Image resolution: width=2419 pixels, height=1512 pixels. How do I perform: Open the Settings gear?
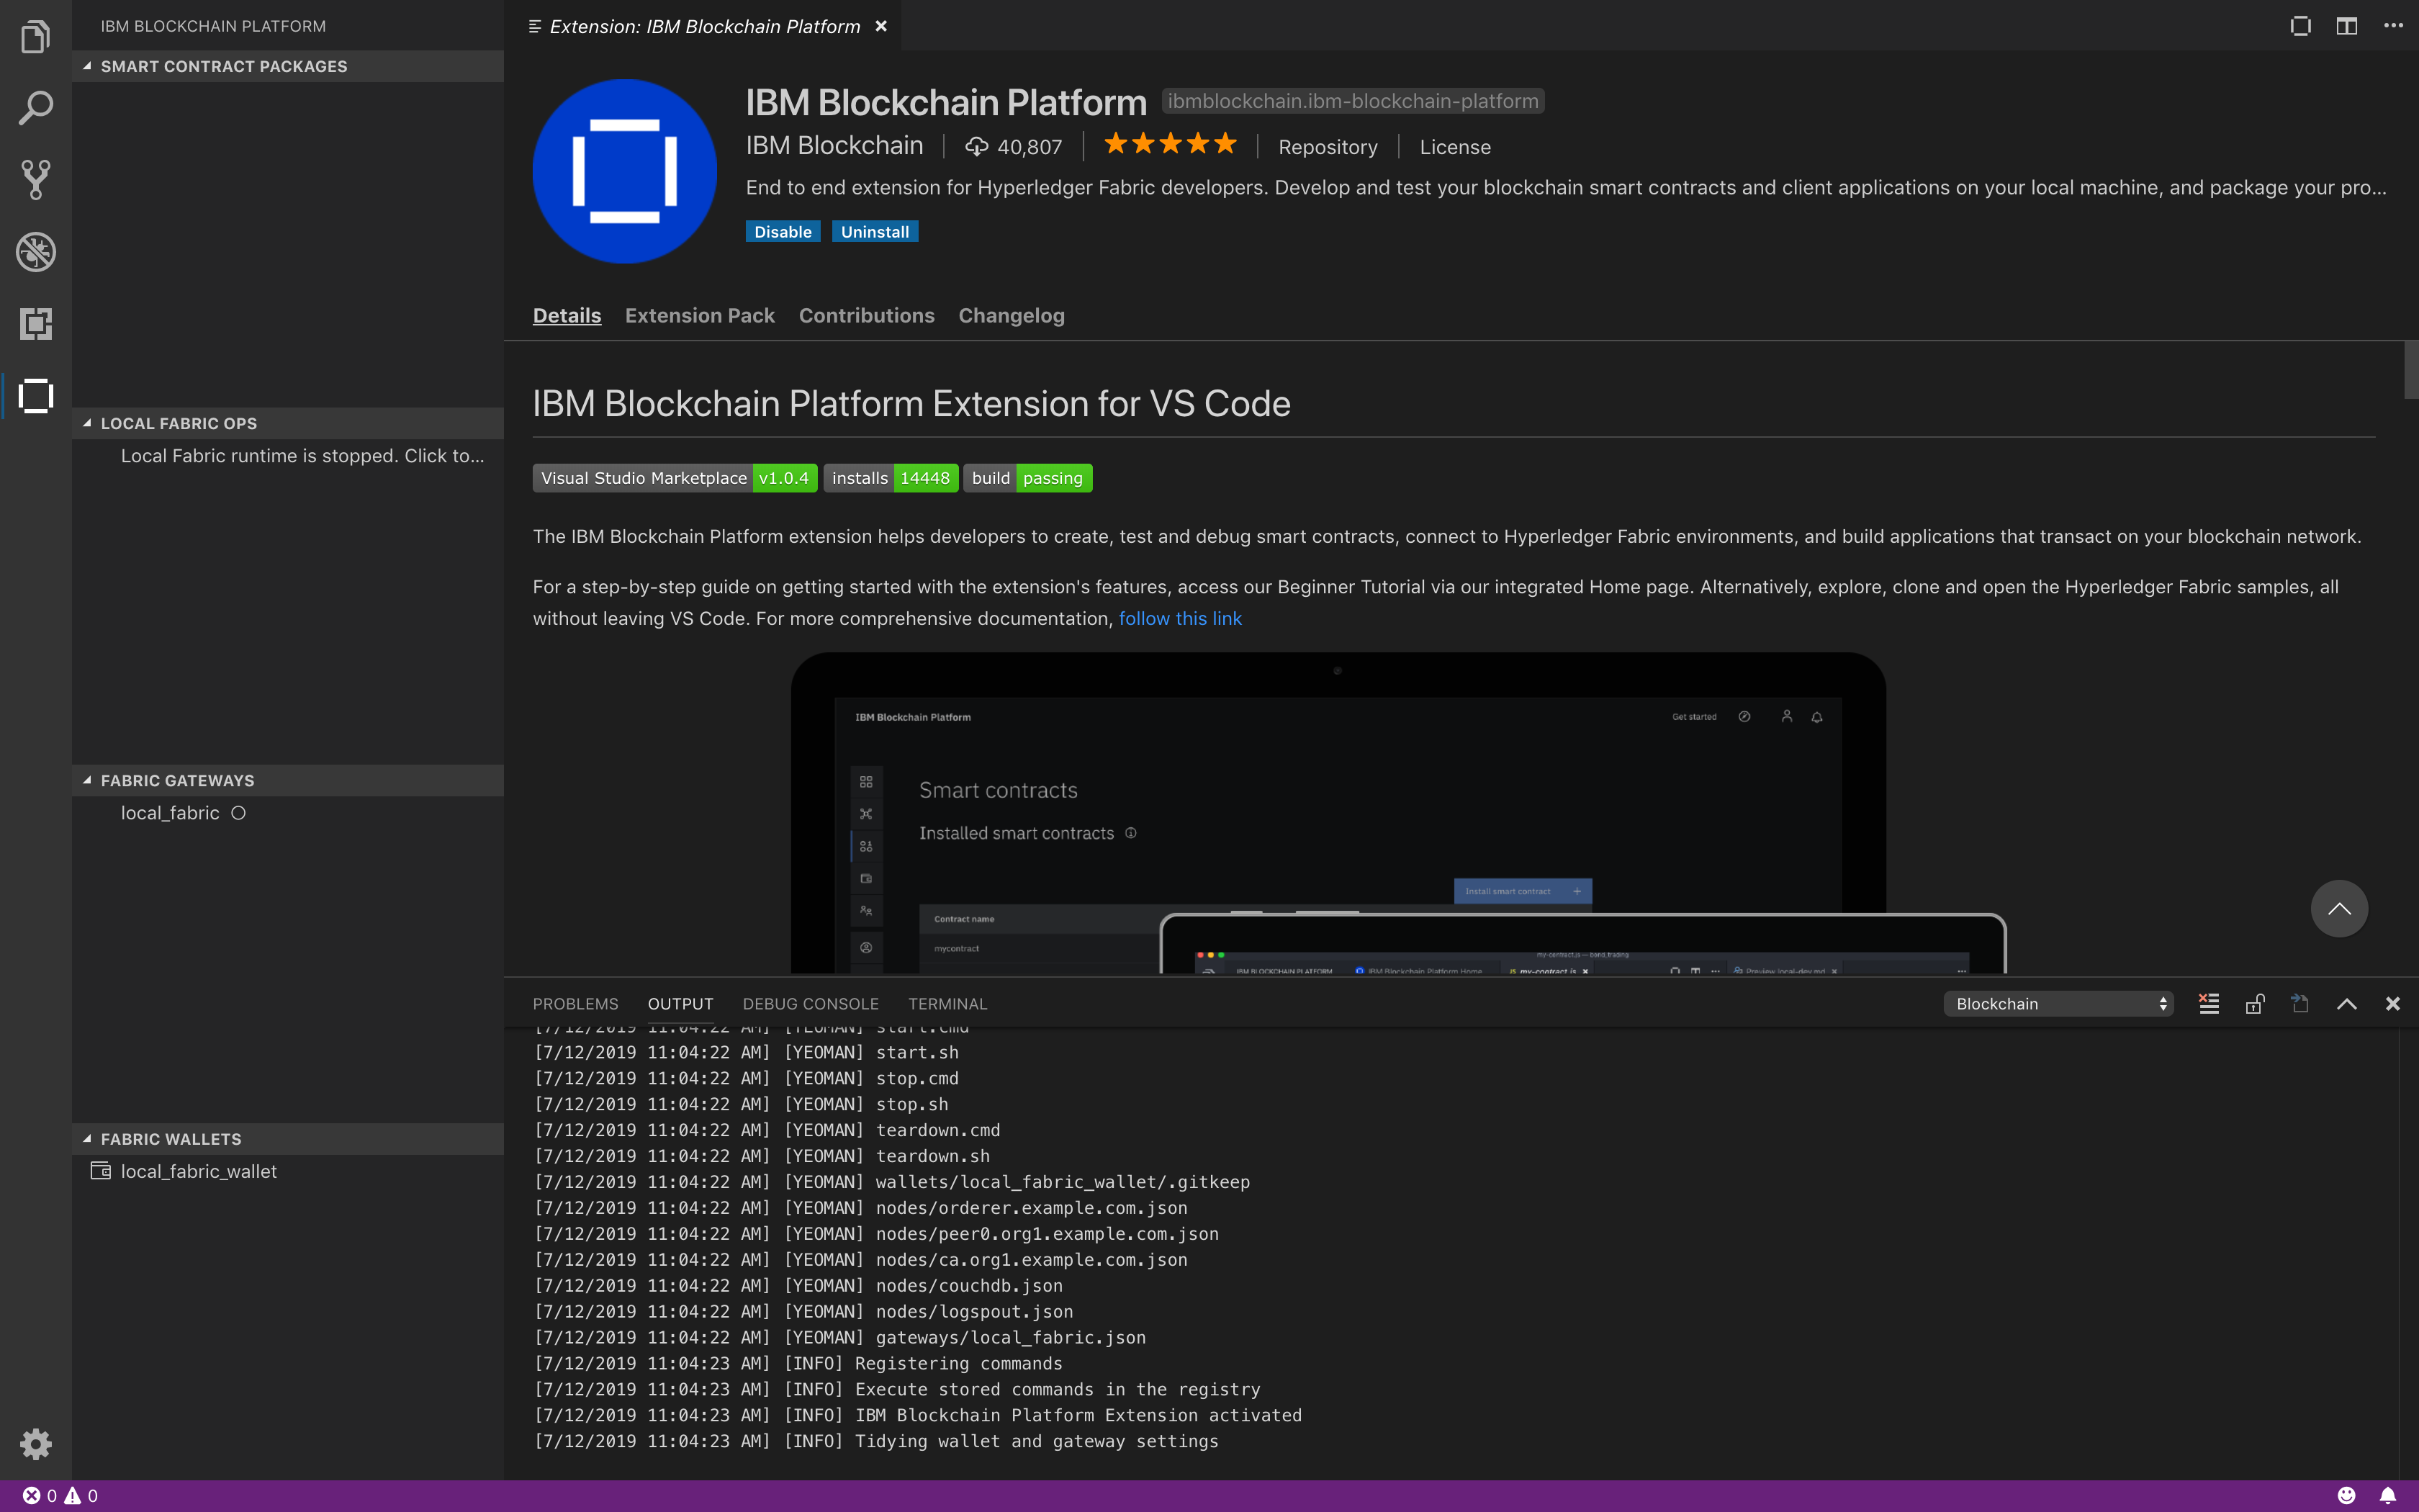click(x=36, y=1444)
